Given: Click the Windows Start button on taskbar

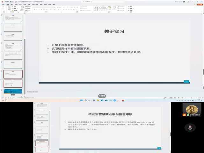Looking at the screenshot, I should (x=81, y=100).
